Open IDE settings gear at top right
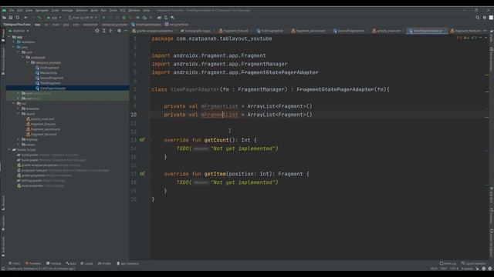Screen dimensions: 494x277 (485, 18)
